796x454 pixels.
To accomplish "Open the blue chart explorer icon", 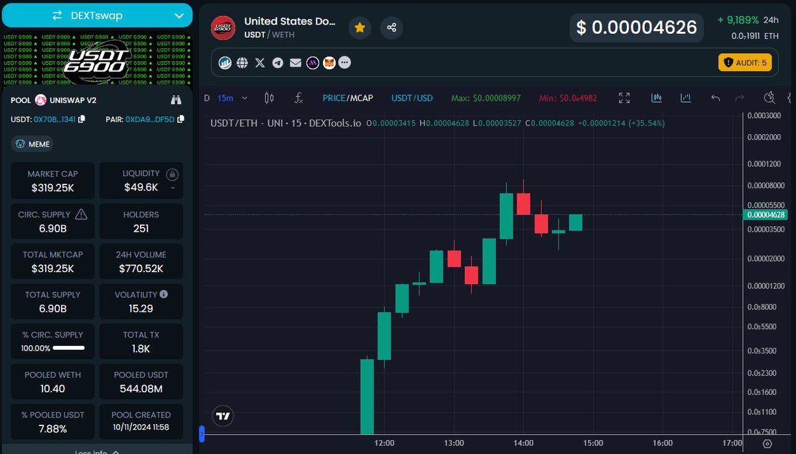I will (226, 63).
